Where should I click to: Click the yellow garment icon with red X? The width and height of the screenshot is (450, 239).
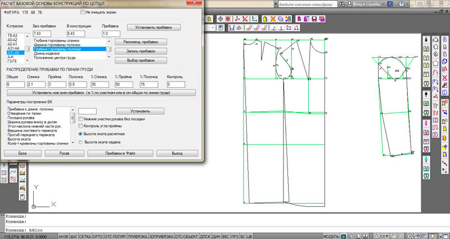coord(273,19)
